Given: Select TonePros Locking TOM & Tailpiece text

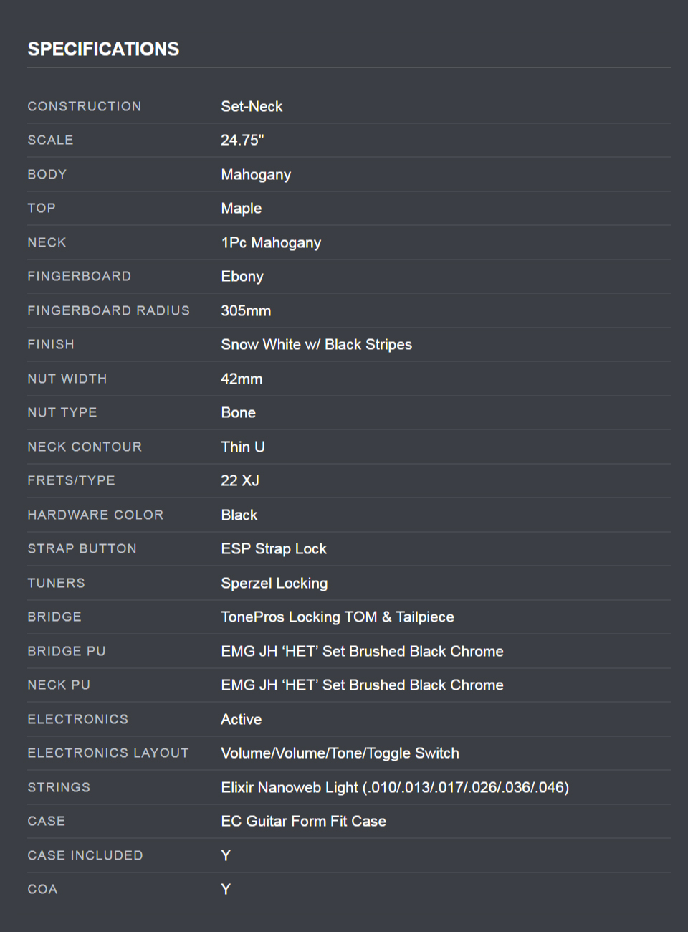Looking at the screenshot, I should (338, 617).
